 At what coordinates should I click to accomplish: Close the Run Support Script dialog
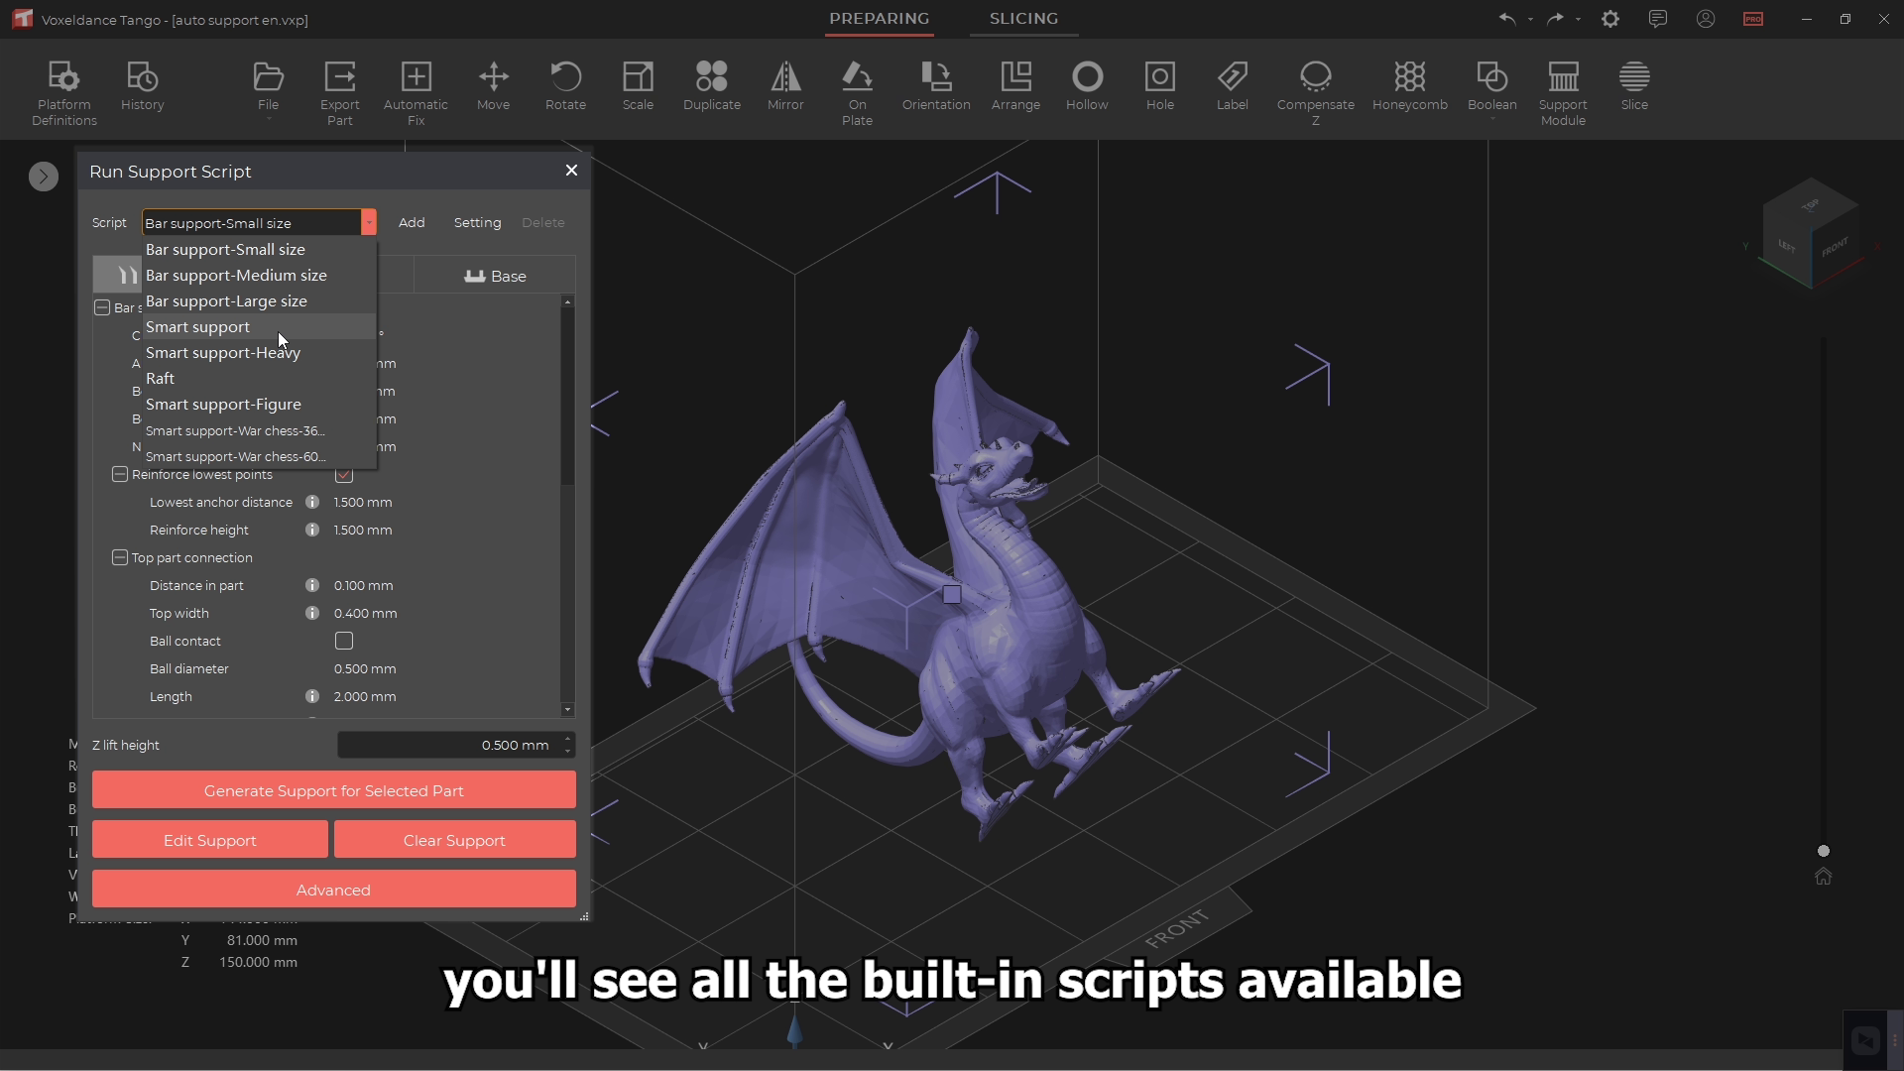click(571, 171)
